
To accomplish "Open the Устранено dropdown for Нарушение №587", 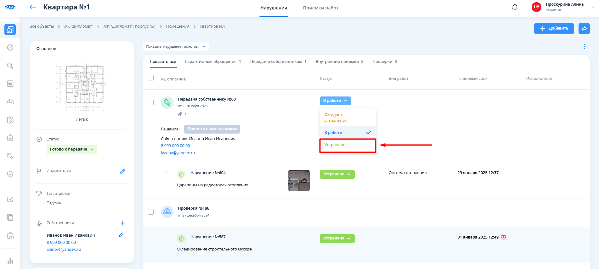I will (337, 239).
